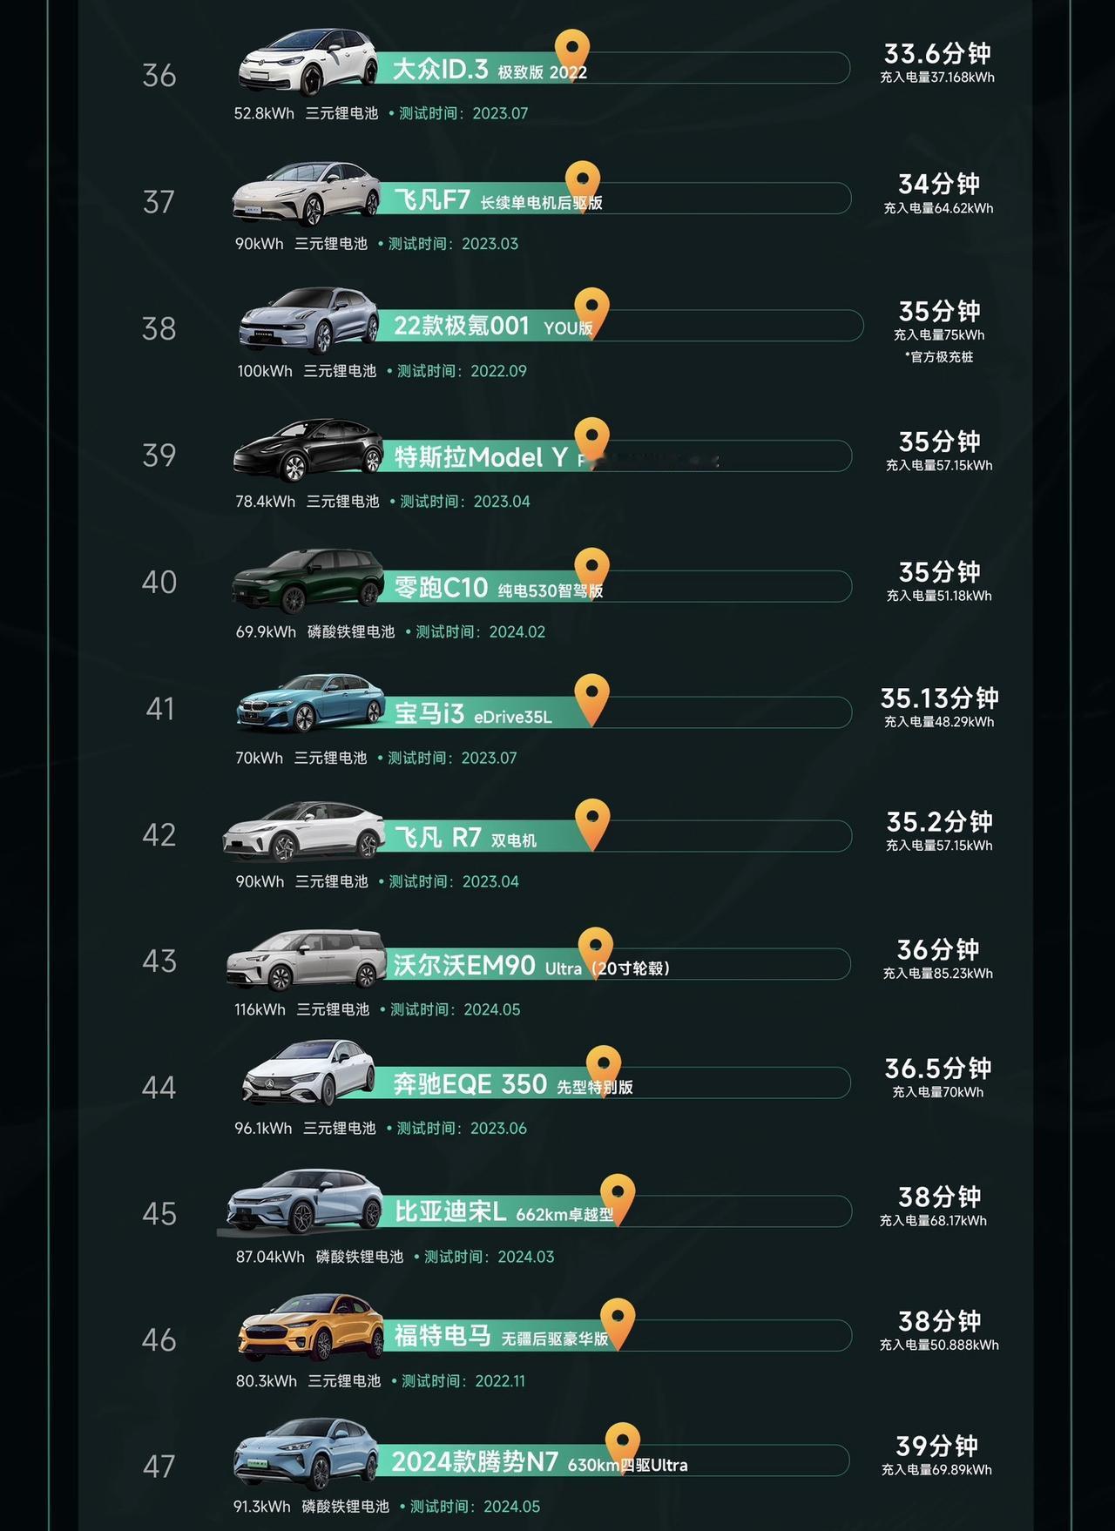This screenshot has width=1115, height=1531.
Task: Click the orange 福特电马 car image
Action: tap(310, 1327)
